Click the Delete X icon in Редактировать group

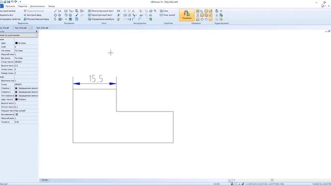coord(221,11)
